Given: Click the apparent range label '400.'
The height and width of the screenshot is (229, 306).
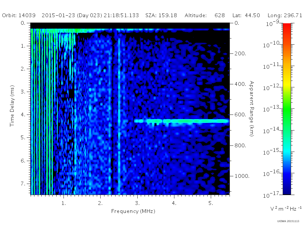Looking at the screenshot, I should [x=240, y=84].
